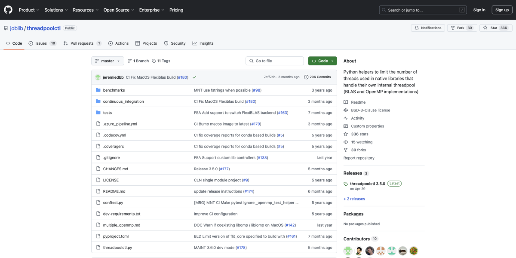Open commit history via 206 Commits
Image resolution: width=516 pixels, height=258 pixels.
tap(317, 77)
